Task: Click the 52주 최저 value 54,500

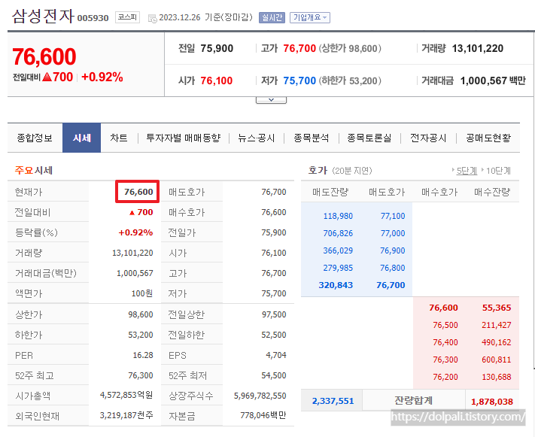Action: coord(274,375)
